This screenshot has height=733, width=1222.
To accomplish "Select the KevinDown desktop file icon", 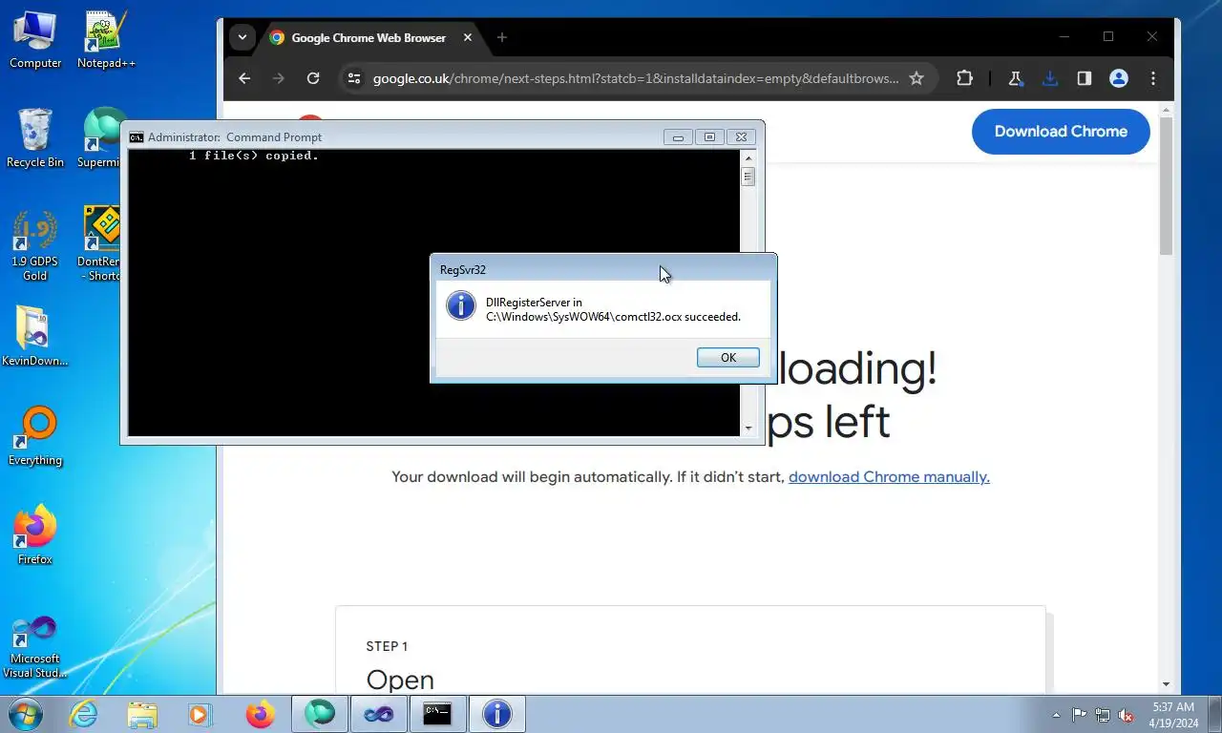I will (35, 338).
